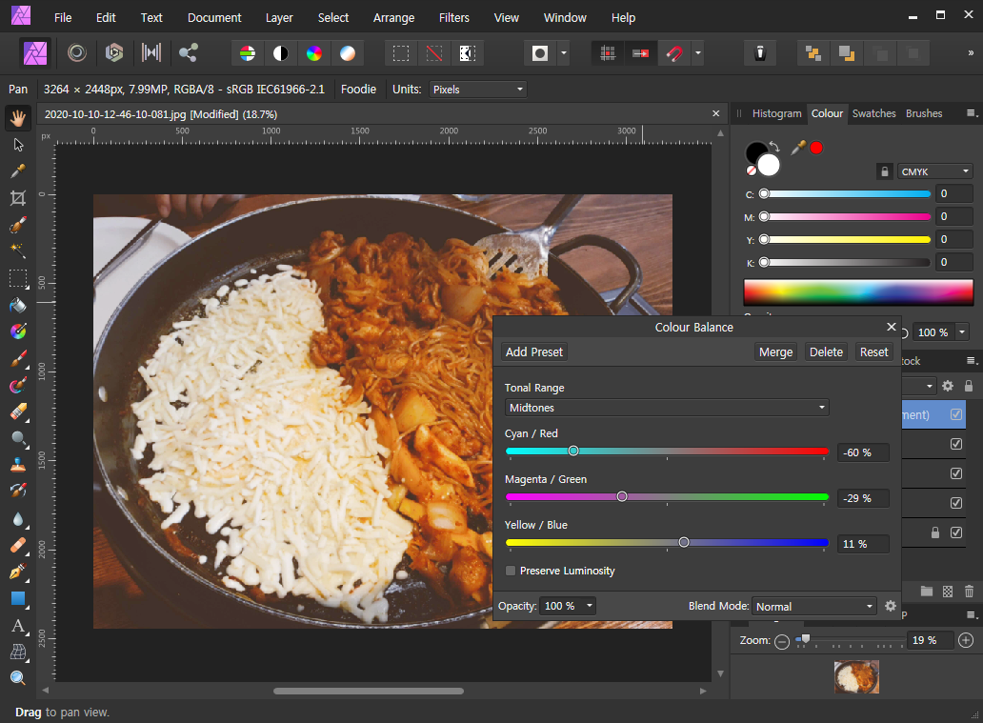Click the Add Preset button
The height and width of the screenshot is (723, 983).
[534, 351]
